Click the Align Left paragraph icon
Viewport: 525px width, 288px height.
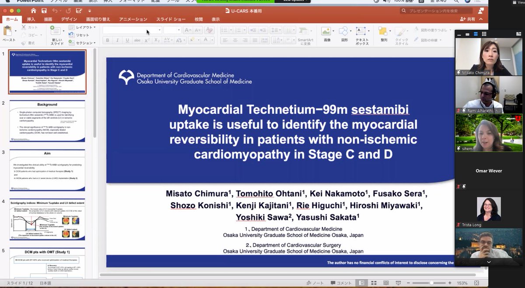click(224, 40)
